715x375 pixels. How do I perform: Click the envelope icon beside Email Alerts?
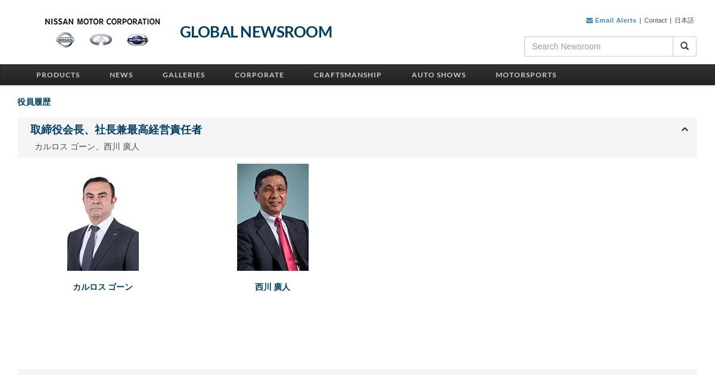(589, 20)
